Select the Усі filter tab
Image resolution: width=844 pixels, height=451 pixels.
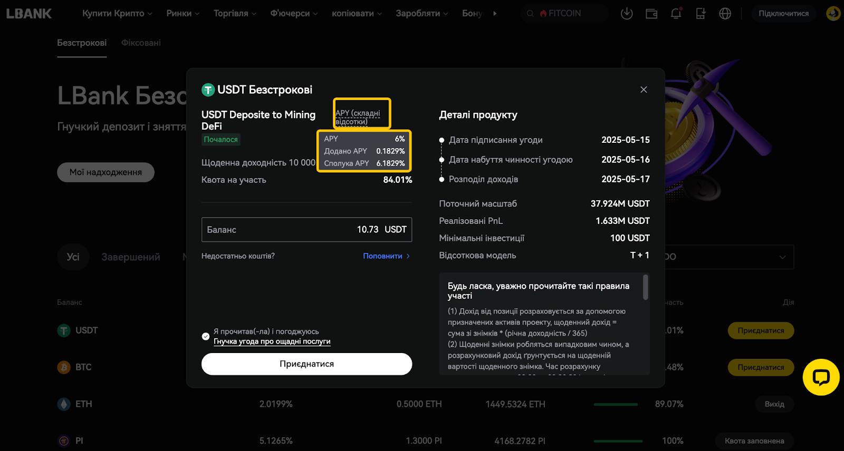point(73,257)
